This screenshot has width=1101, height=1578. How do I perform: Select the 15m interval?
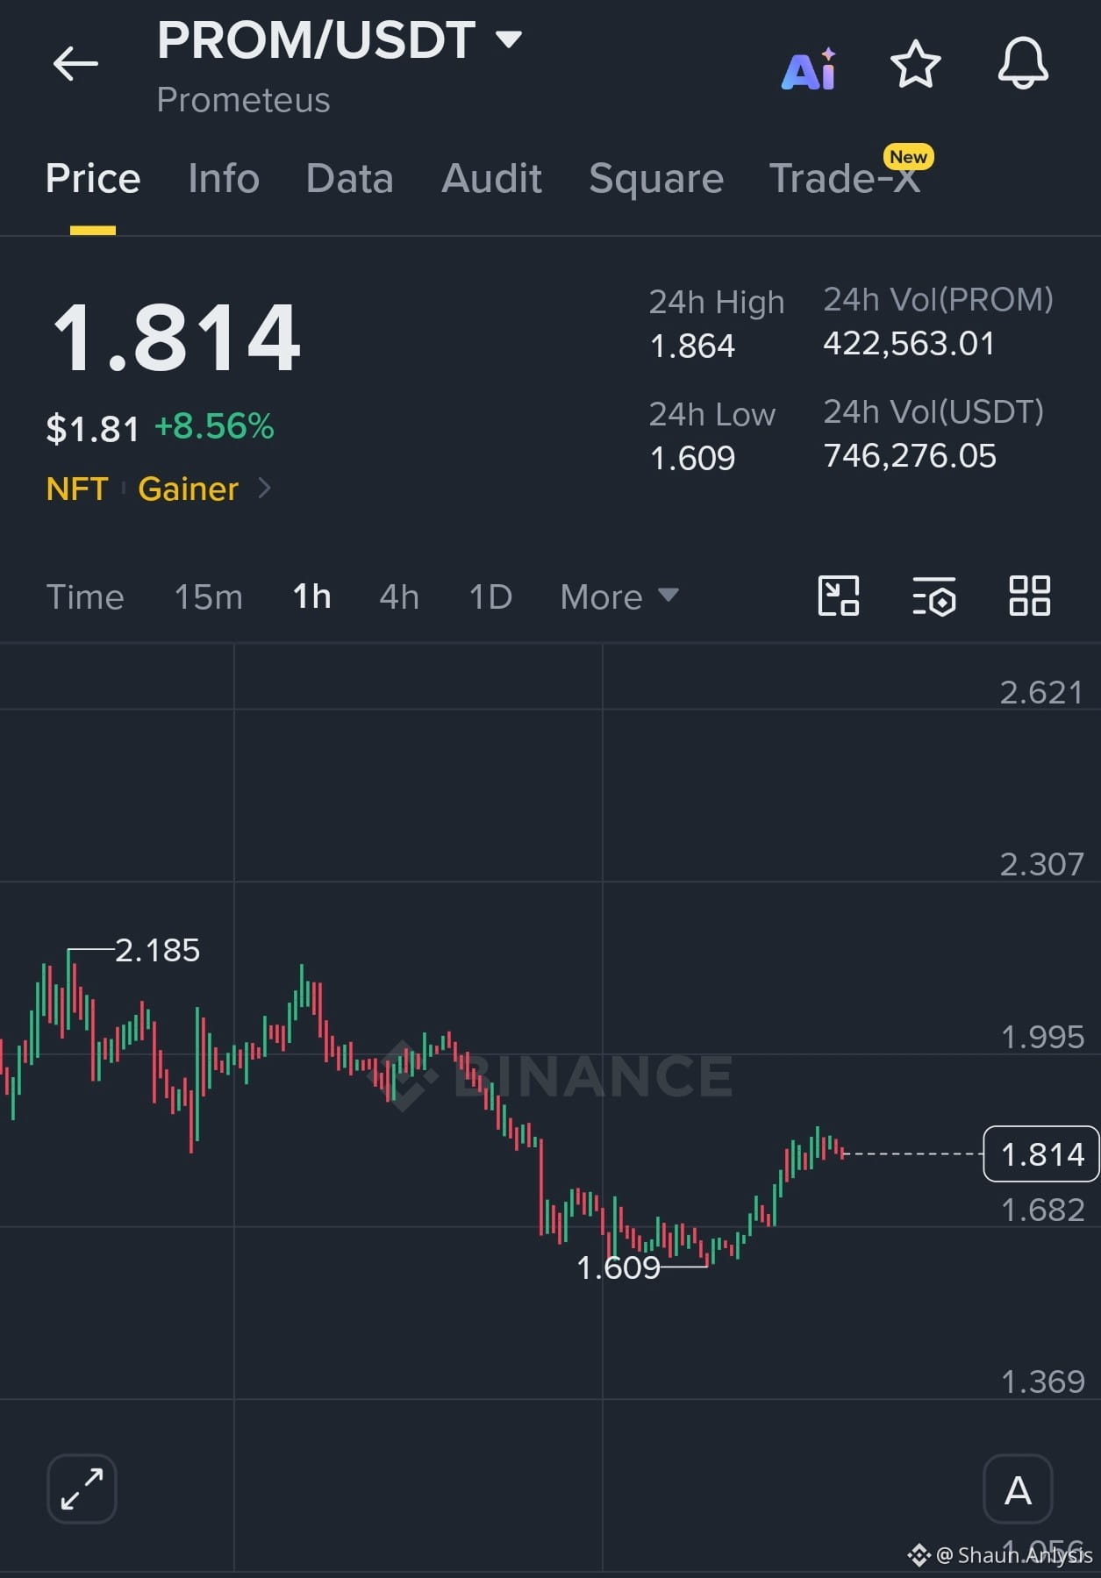click(209, 597)
